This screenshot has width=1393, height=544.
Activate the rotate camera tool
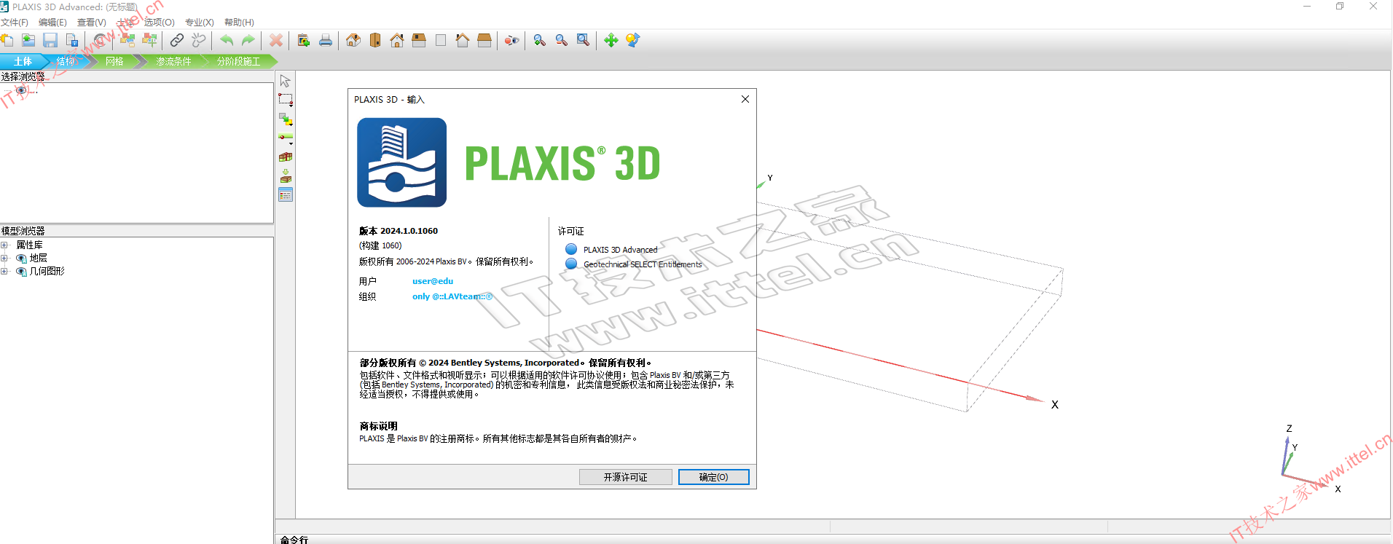(633, 40)
